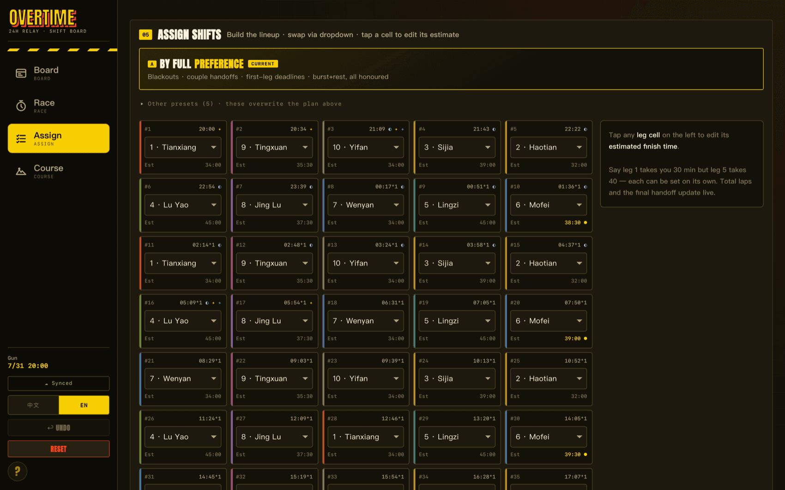
Task: Open leg #5 runner dropdown Haotian
Action: [549, 147]
